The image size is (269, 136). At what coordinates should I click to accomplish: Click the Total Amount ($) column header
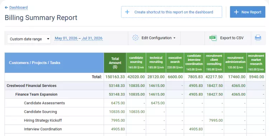(x=115, y=63)
